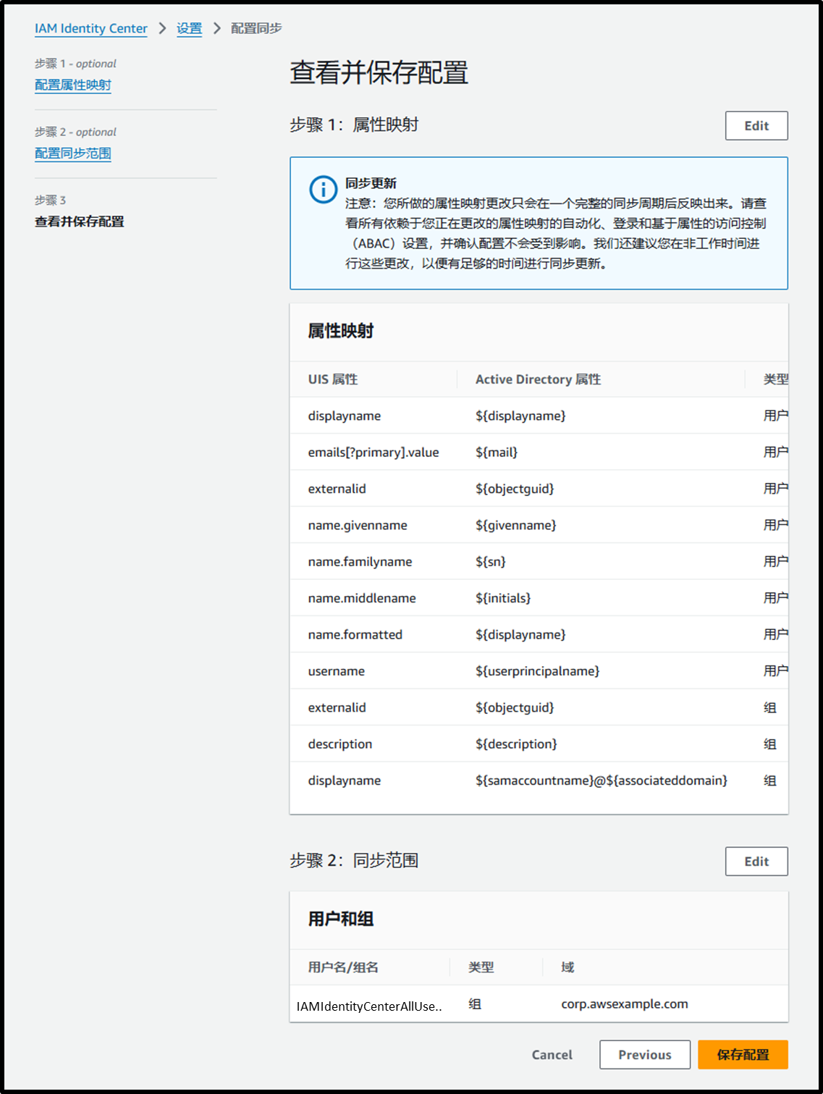This screenshot has height=1094, width=823.
Task: Select the "corp.awsexample.com" domain cell
Action: (x=625, y=1004)
